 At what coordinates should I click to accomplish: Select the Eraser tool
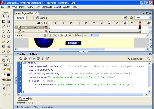tap(9, 51)
